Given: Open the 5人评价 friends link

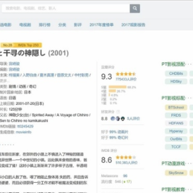Looking at the screenshot, I should click(x=133, y=118).
